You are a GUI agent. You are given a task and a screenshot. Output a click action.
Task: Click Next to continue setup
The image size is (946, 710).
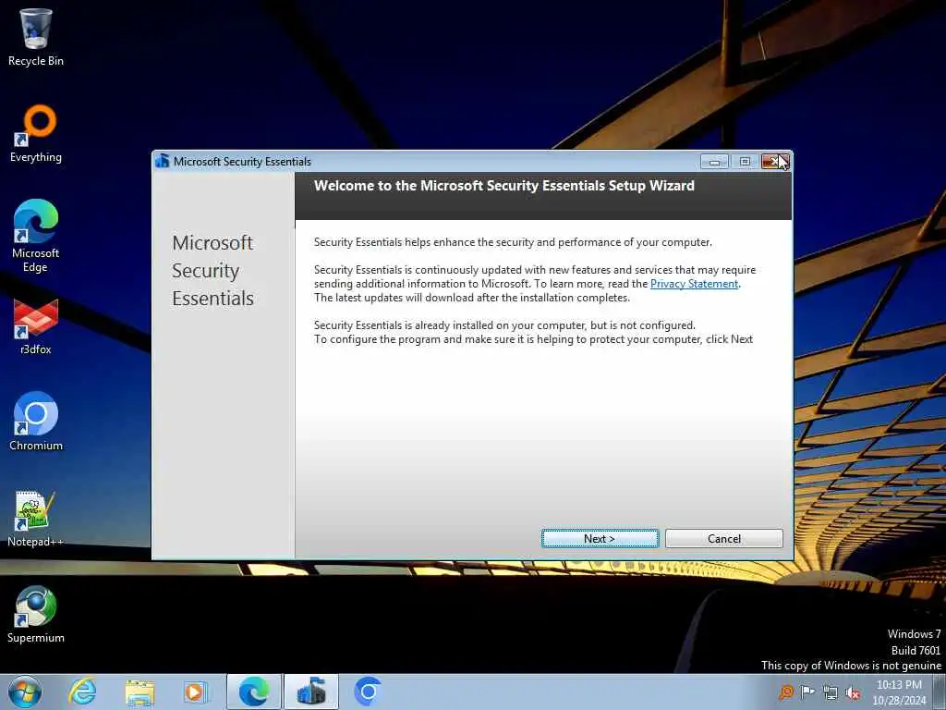600,539
